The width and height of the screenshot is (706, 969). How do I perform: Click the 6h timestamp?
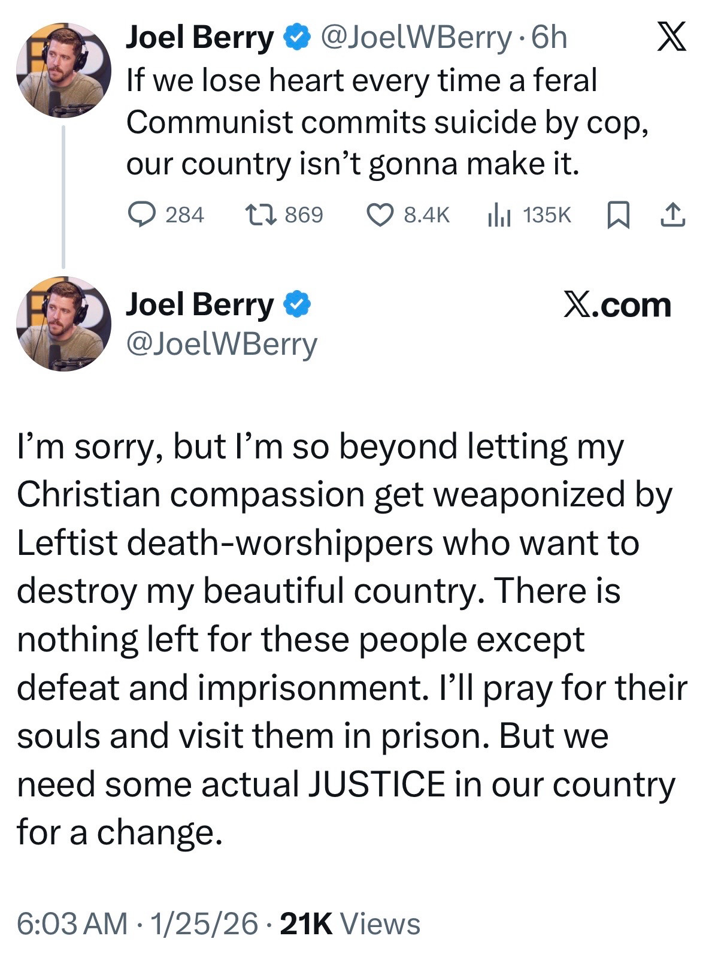point(549,38)
